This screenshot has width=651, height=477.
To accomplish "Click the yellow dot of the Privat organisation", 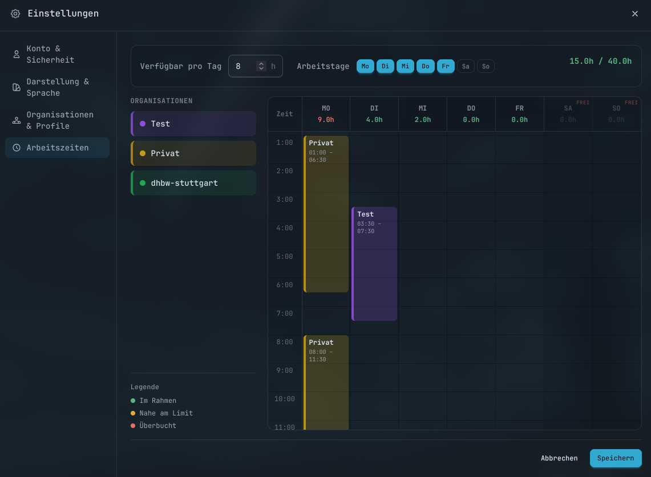I will tap(143, 153).
